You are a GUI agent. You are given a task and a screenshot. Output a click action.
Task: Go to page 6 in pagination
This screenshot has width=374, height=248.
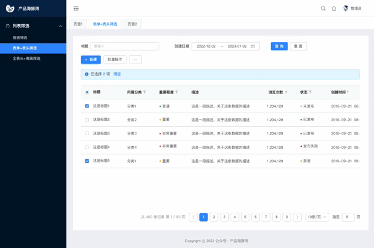tap(255, 217)
